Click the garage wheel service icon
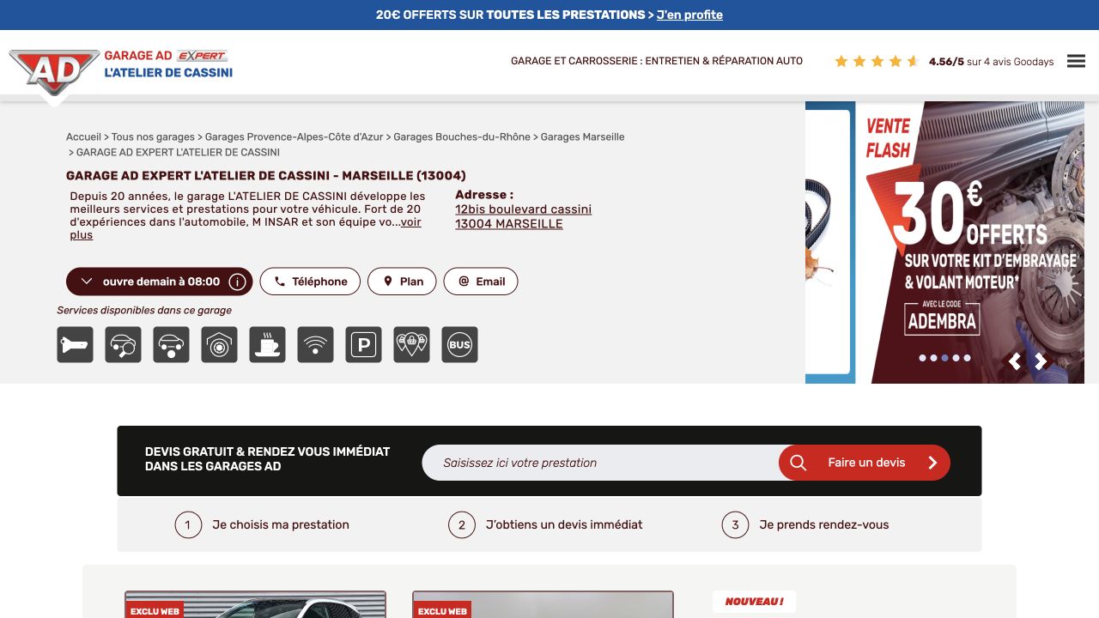This screenshot has width=1099, height=618. [220, 345]
